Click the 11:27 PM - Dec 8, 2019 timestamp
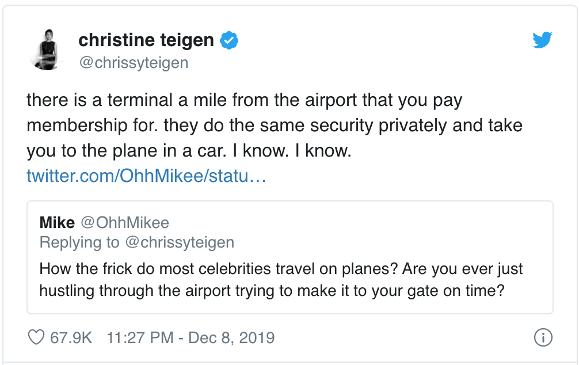 pyautogui.click(x=191, y=338)
